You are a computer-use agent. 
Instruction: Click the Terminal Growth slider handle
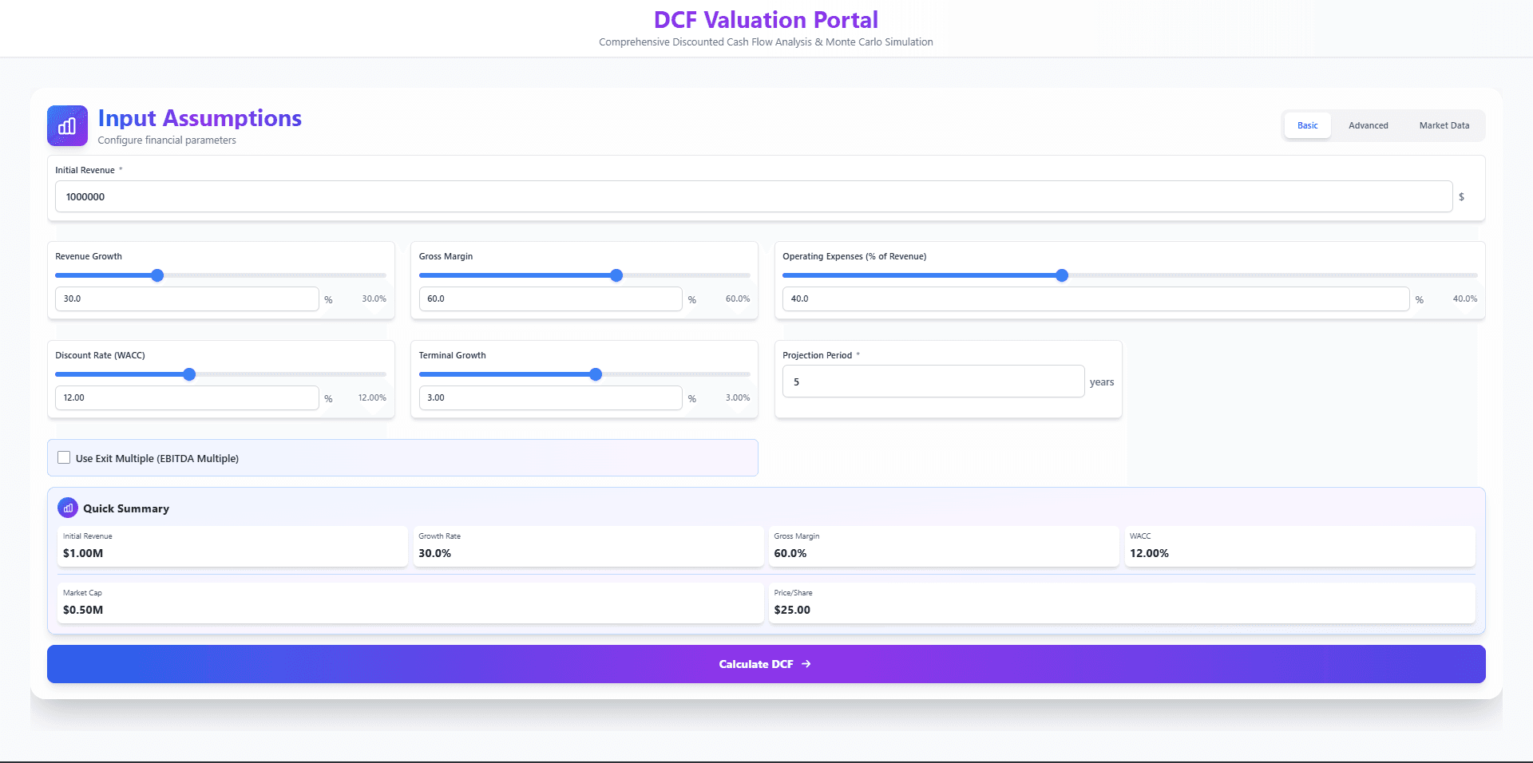(x=596, y=374)
